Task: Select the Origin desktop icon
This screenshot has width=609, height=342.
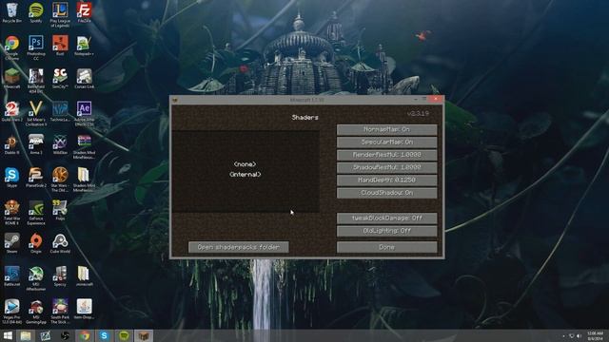Action: point(36,243)
